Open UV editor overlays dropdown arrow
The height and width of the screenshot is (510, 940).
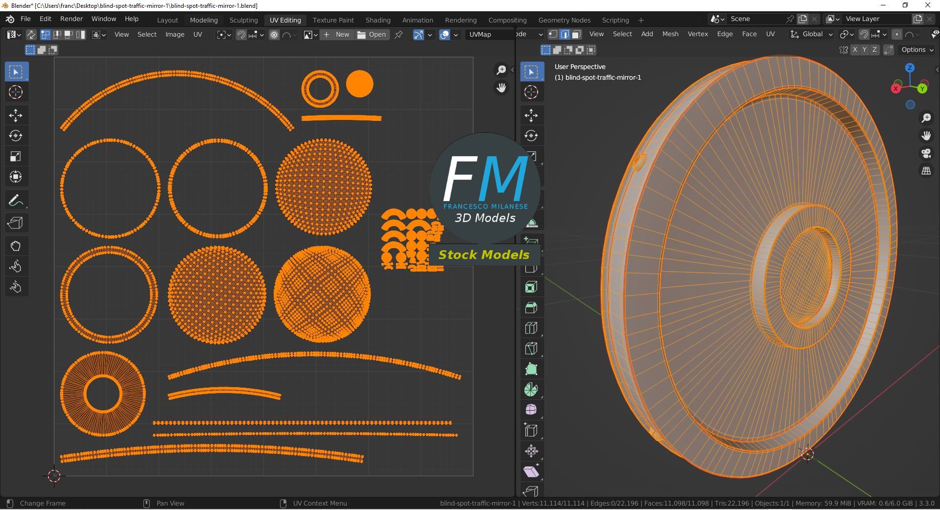[x=456, y=35]
